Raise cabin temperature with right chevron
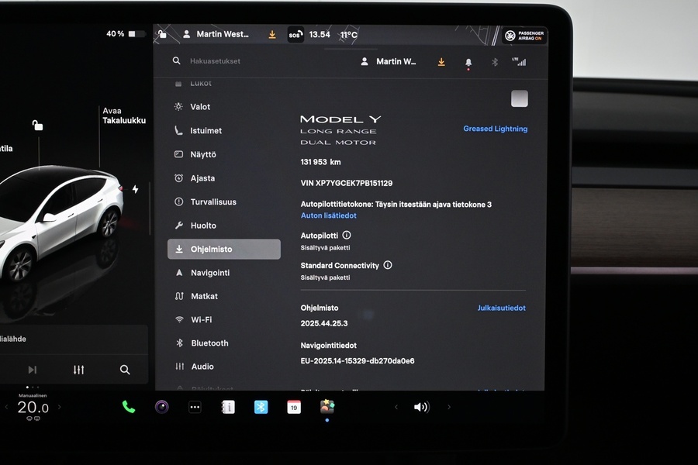This screenshot has width=698, height=465. point(59,407)
